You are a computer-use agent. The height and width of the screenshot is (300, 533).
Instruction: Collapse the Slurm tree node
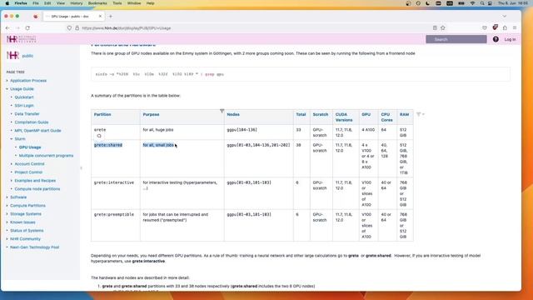(12, 139)
